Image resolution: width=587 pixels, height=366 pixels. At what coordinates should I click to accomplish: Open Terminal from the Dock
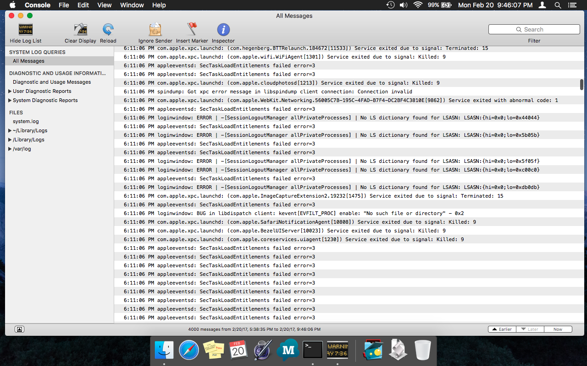click(313, 350)
